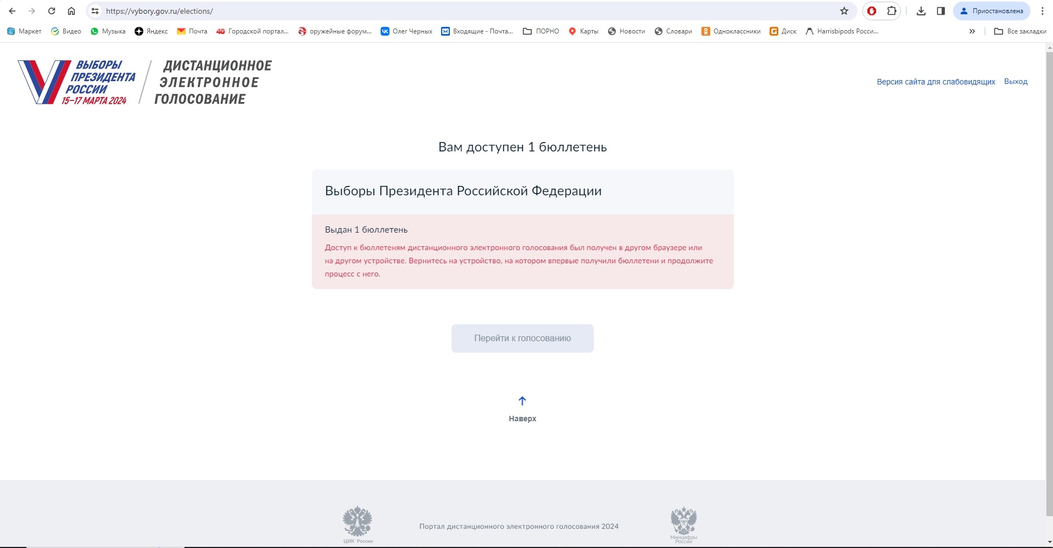Click the 'Перейти к голосованию' button
1053x548 pixels.
point(522,338)
